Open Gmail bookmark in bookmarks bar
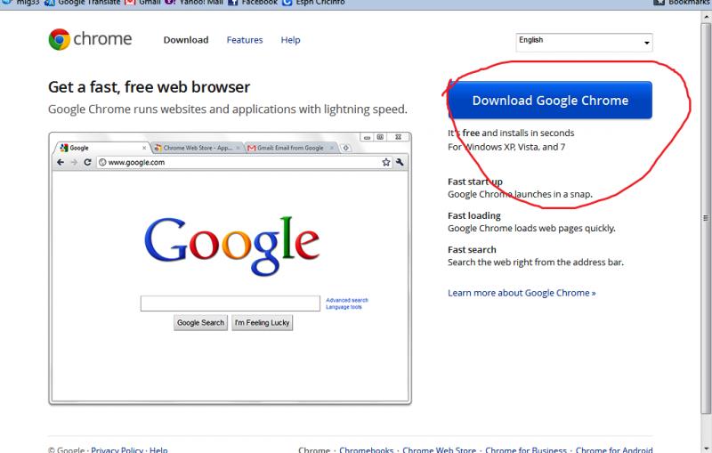 point(142,3)
